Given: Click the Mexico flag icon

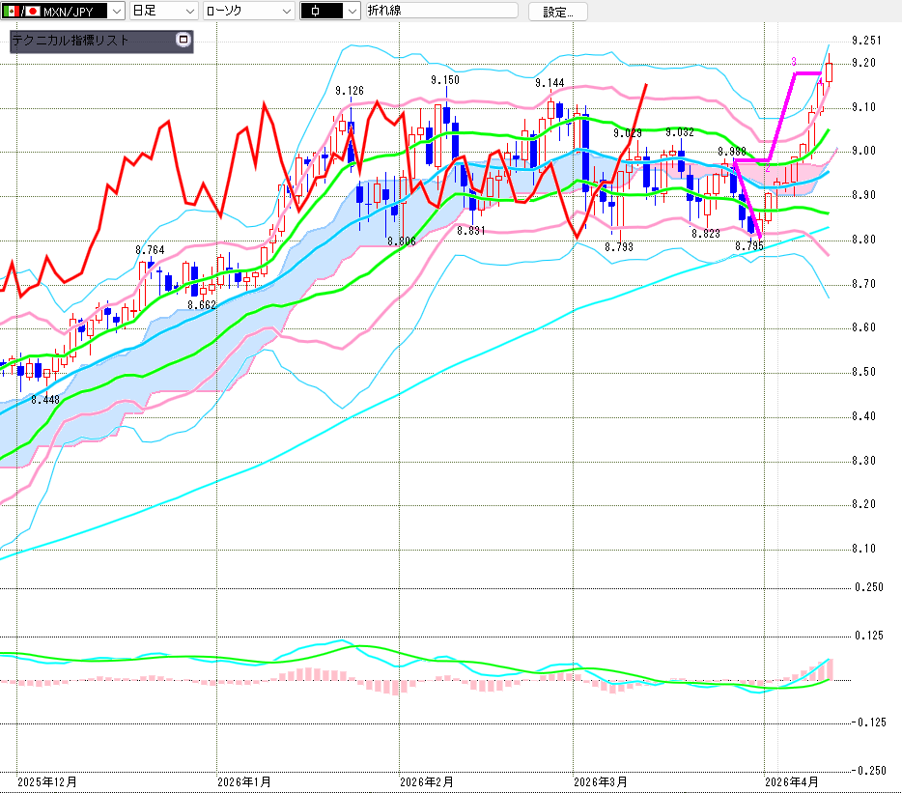Looking at the screenshot, I should tap(12, 12).
